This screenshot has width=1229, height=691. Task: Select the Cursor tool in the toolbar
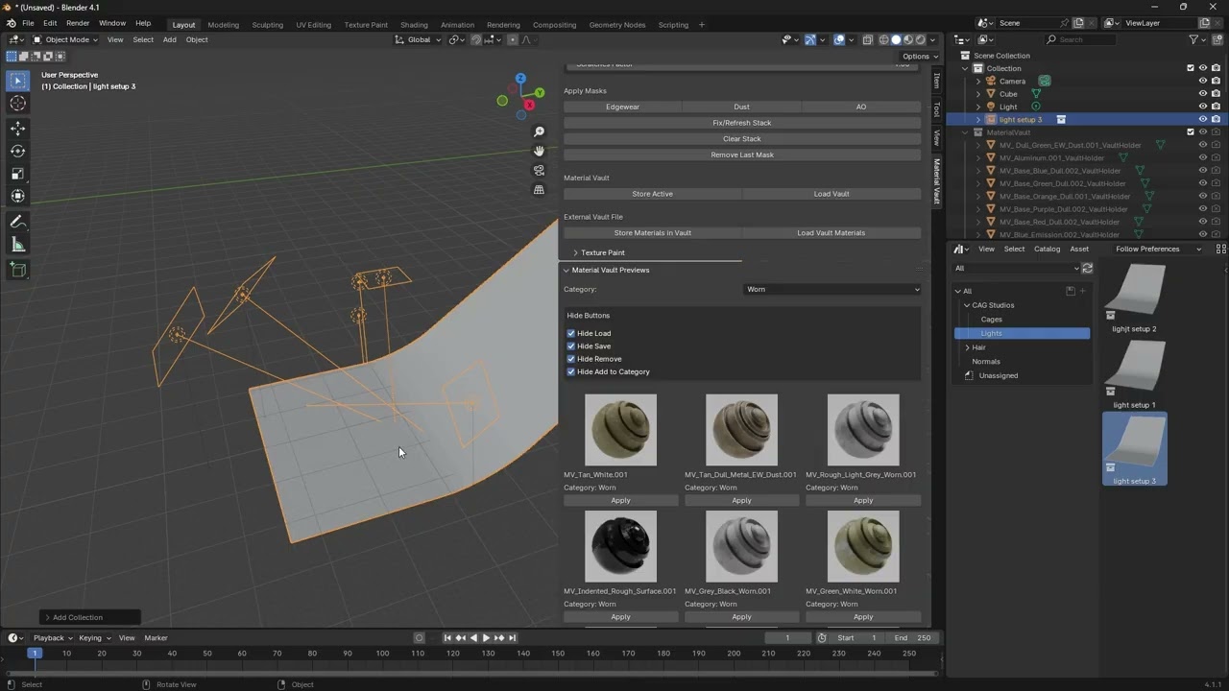pyautogui.click(x=17, y=104)
